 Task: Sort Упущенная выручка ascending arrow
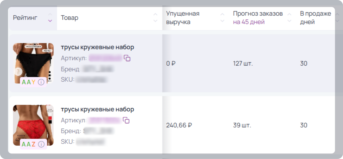coord(222,14)
